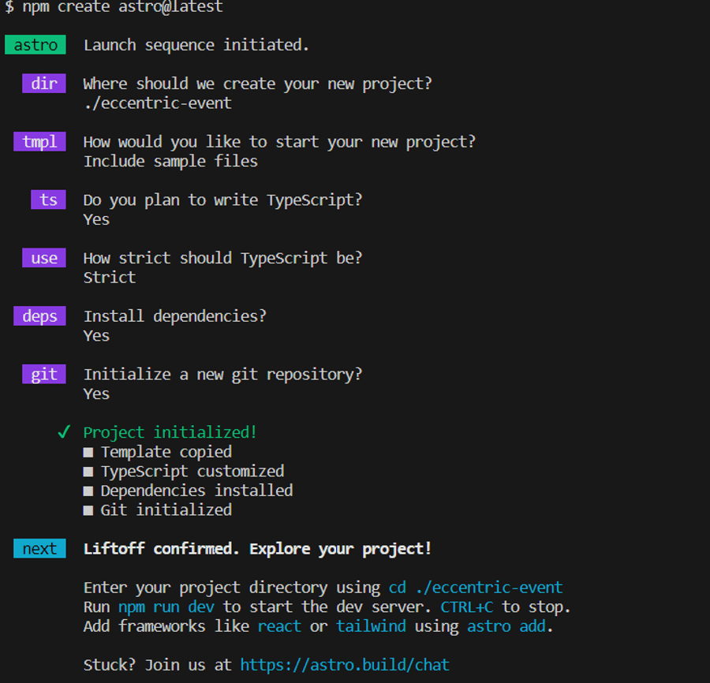
Task: Click the blue next badge
Action: click(x=39, y=549)
